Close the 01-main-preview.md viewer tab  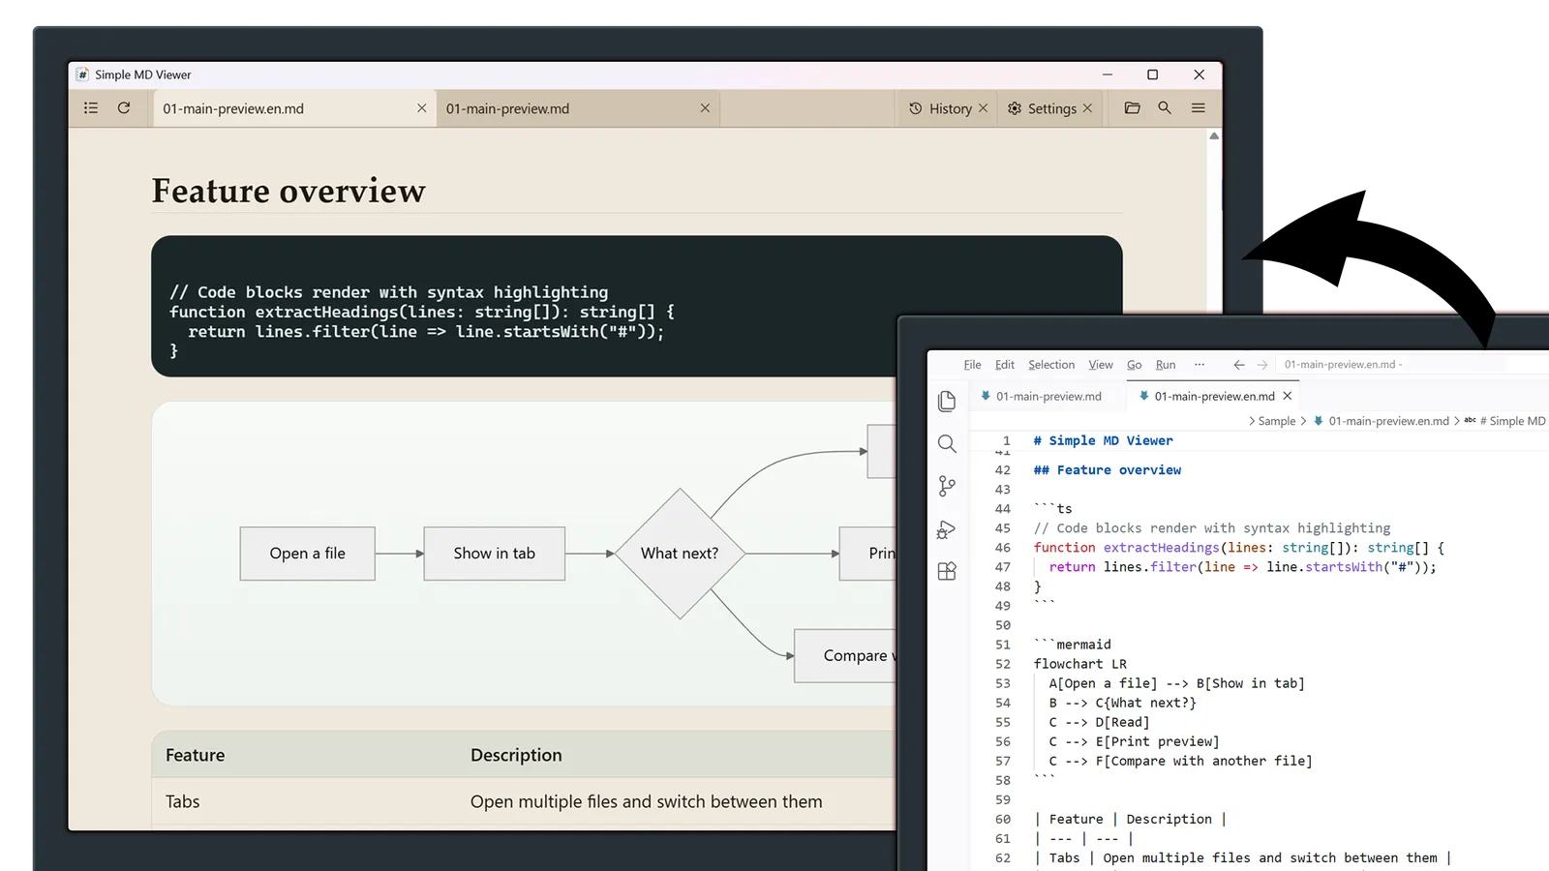pos(705,108)
